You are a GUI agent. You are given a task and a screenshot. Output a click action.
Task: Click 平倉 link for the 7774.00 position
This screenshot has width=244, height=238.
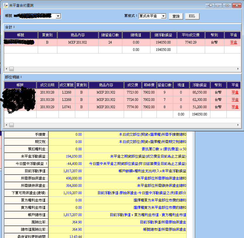click(x=235, y=107)
